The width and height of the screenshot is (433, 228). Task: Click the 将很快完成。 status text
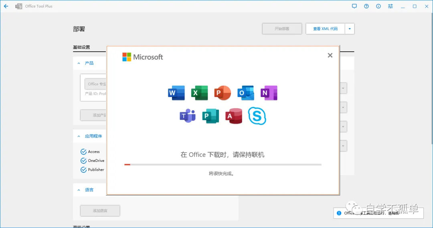(x=221, y=174)
